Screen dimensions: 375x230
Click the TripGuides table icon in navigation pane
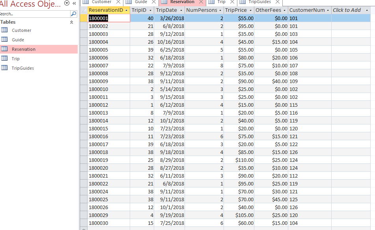pos(4,68)
